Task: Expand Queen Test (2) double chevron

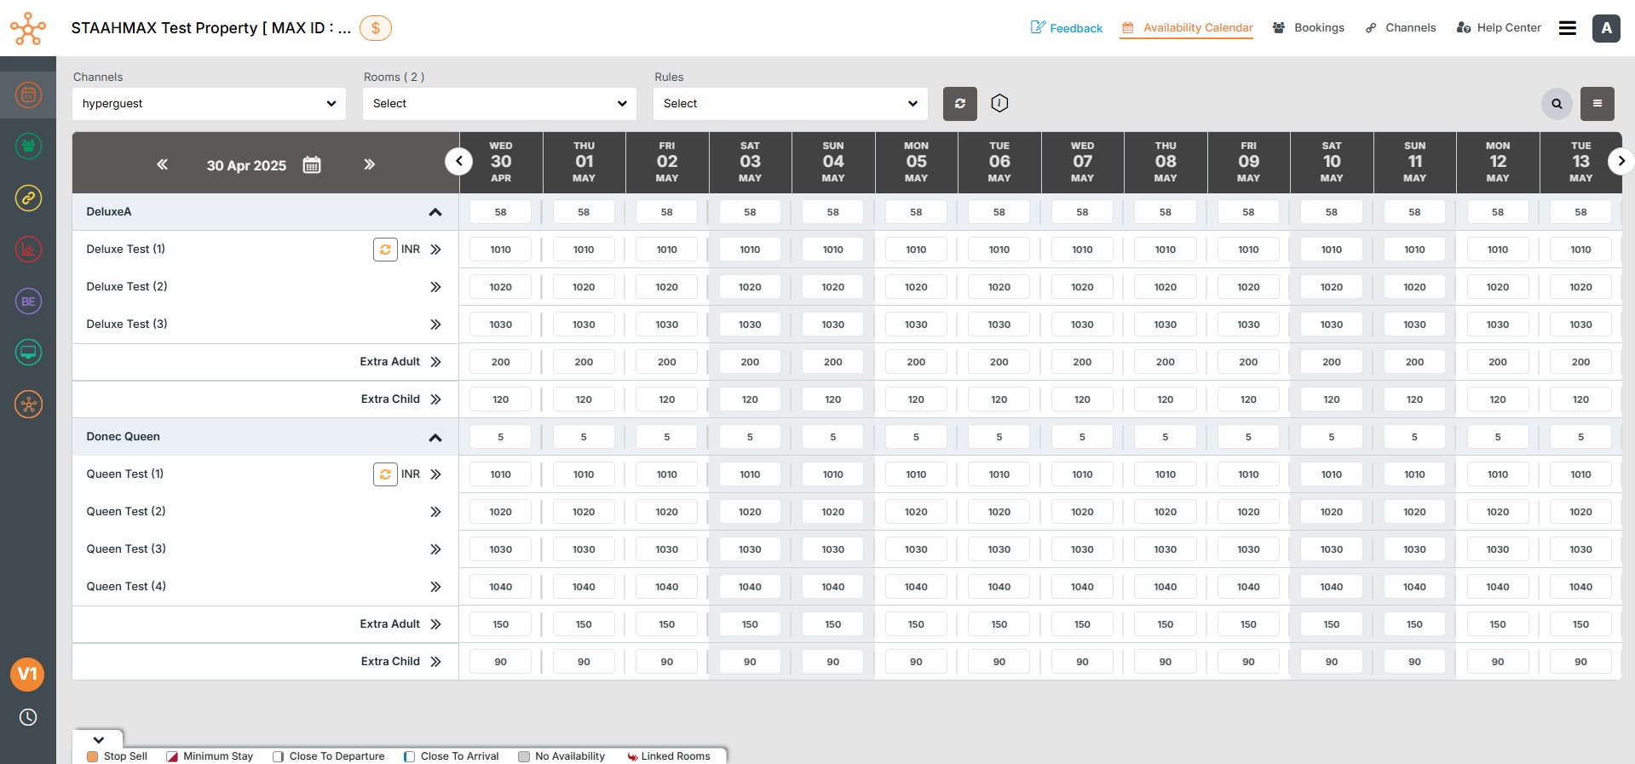Action: pos(435,512)
